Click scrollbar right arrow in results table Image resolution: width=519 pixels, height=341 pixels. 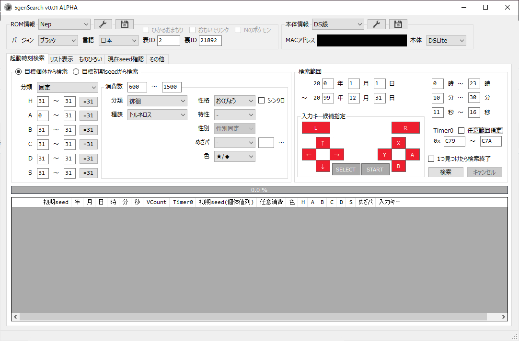(x=504, y=317)
